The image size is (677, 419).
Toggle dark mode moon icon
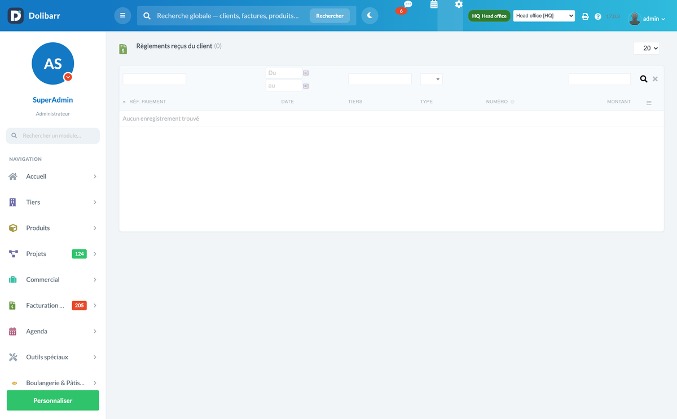[370, 16]
